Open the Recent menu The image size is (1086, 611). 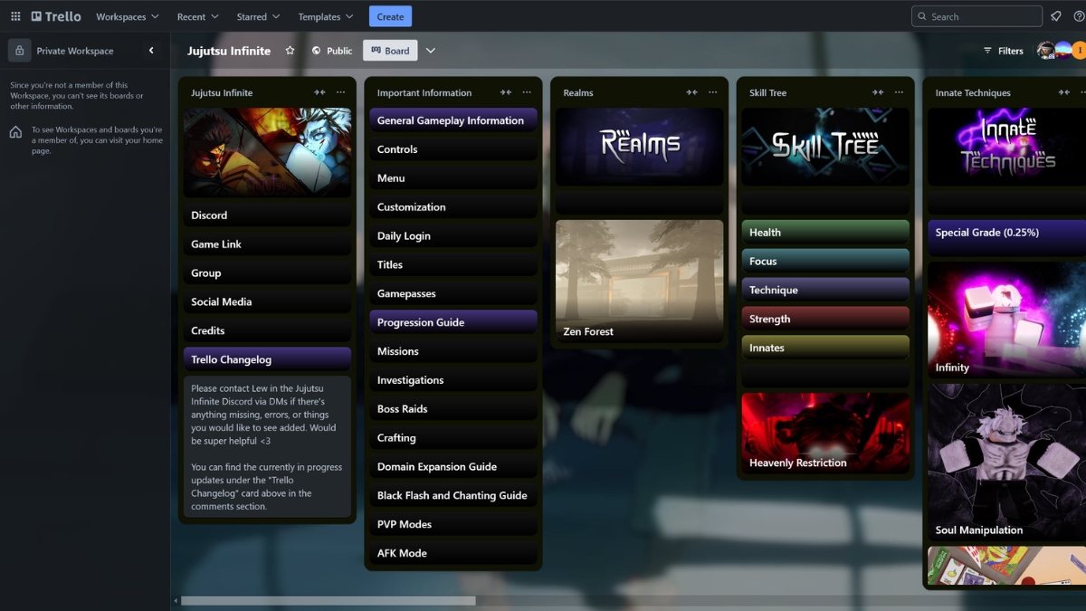197,16
